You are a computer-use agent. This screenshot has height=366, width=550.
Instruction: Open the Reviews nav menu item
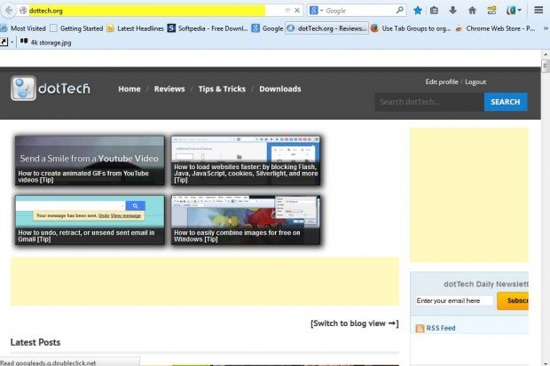[169, 89]
